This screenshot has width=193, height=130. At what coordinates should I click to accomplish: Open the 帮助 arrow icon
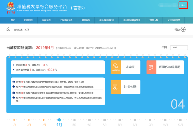click(x=183, y=30)
